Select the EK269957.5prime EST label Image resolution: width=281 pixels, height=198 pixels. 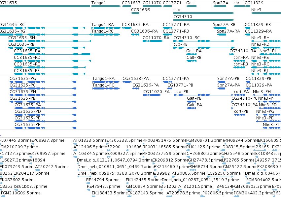pyautogui.click(x=47, y=154)
